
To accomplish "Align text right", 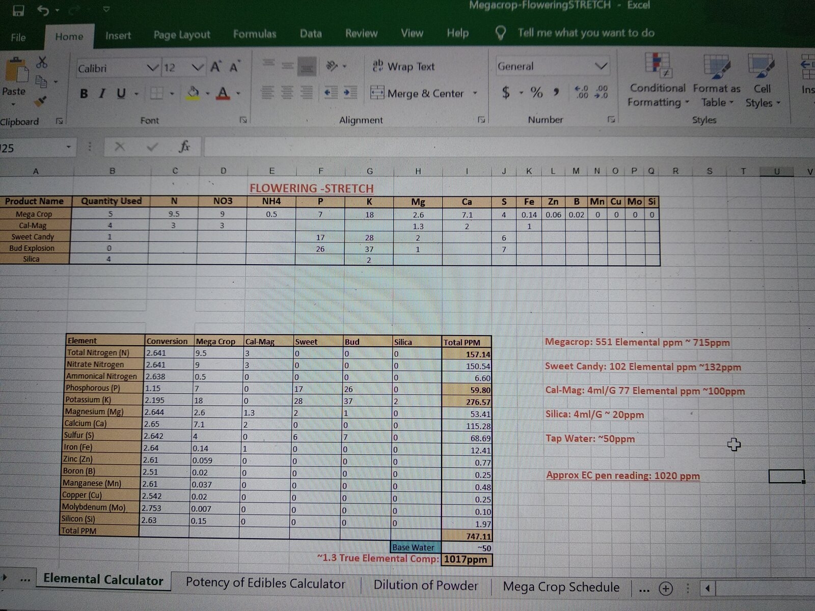I will (307, 93).
